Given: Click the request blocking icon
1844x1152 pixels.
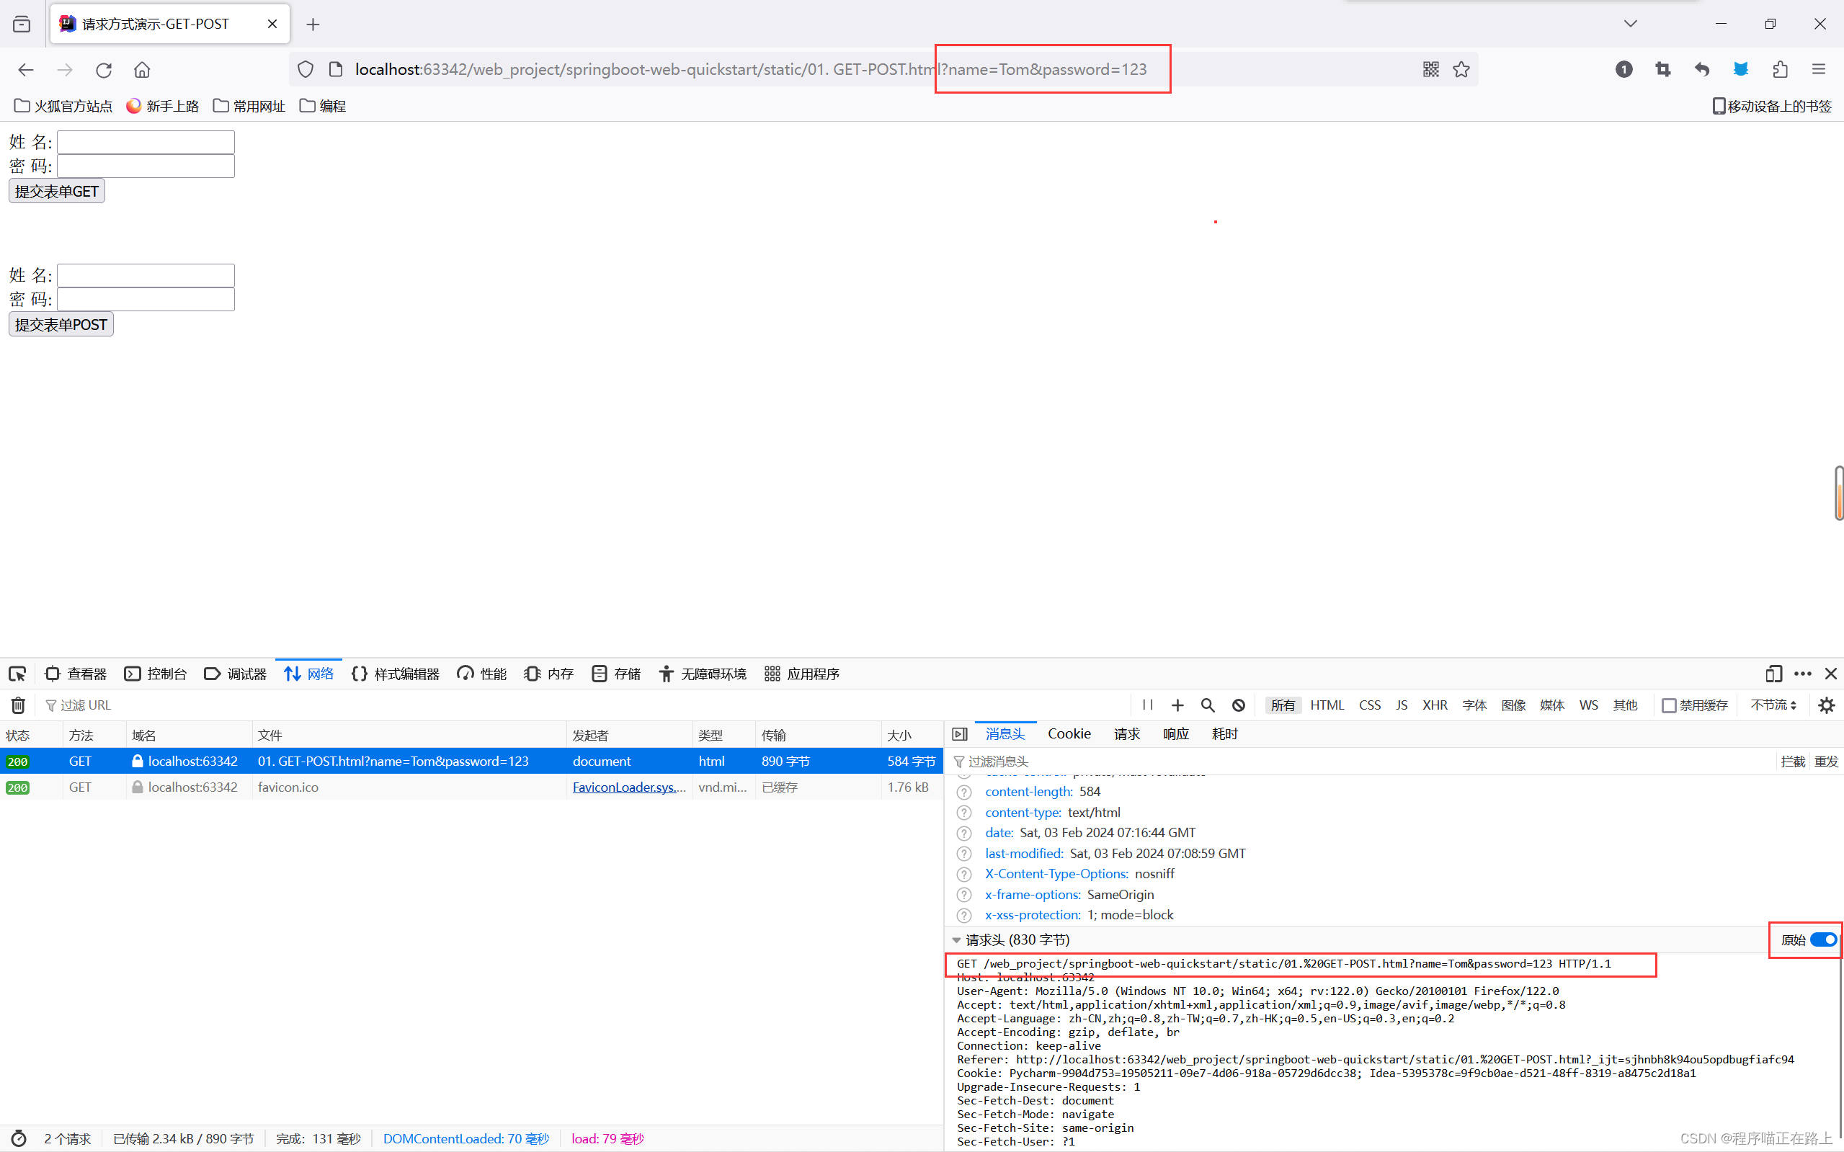Looking at the screenshot, I should 1238,705.
